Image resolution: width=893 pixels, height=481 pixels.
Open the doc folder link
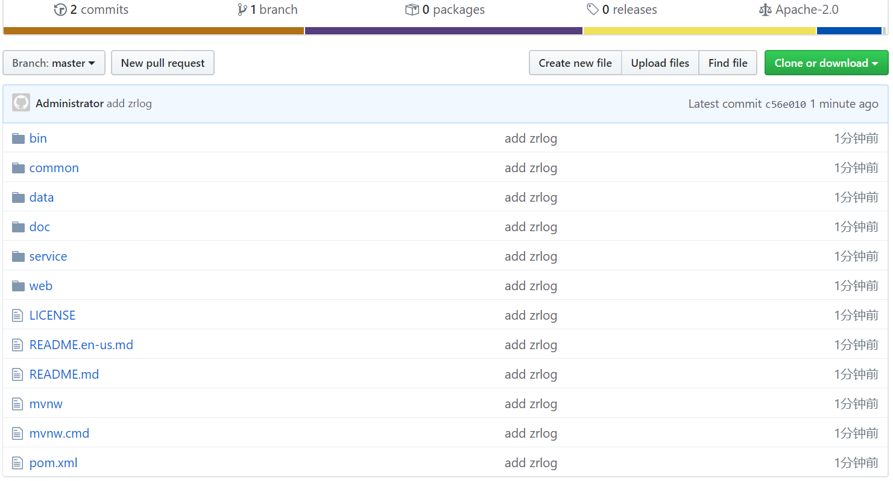[40, 227]
